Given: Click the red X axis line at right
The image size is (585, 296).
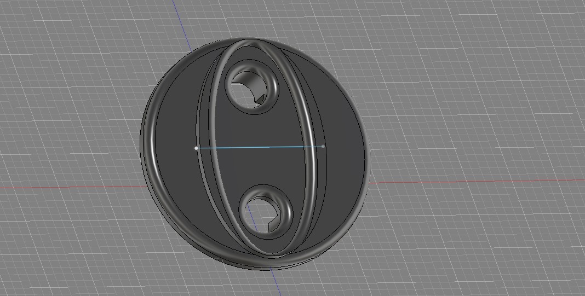Looking at the screenshot, I should pyautogui.click(x=477, y=182).
